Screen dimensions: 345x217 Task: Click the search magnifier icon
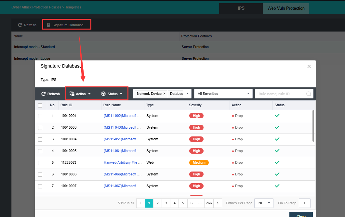click(x=308, y=94)
